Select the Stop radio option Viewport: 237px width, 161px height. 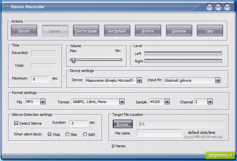coord(49,134)
